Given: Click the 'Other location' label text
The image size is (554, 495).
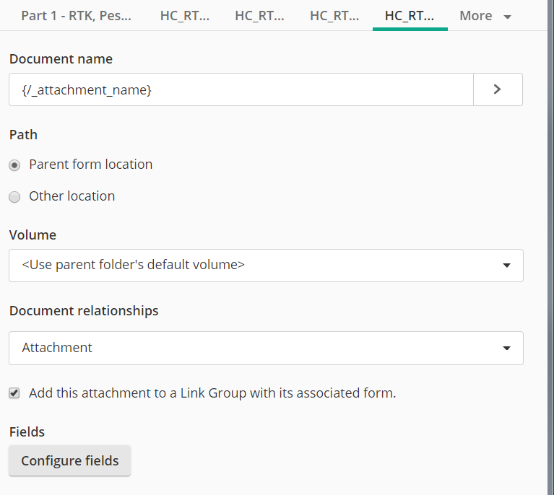Looking at the screenshot, I should tap(72, 196).
